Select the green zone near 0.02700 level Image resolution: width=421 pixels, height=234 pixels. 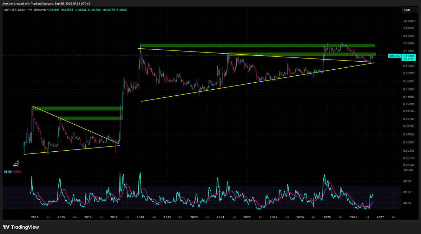click(x=91, y=118)
